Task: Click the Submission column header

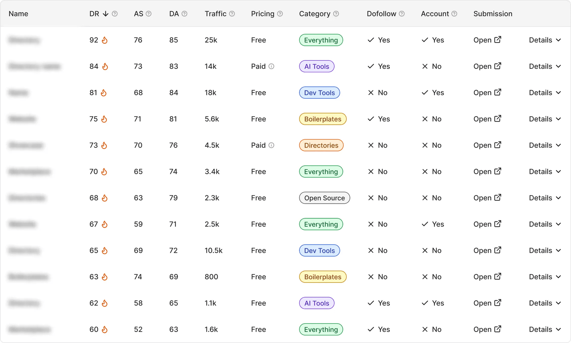Action: (x=493, y=14)
